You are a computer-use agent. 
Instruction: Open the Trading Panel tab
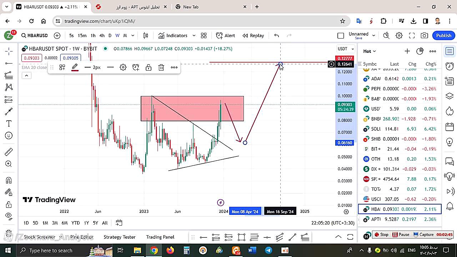160,237
